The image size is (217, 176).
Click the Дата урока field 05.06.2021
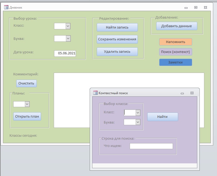click(x=65, y=54)
